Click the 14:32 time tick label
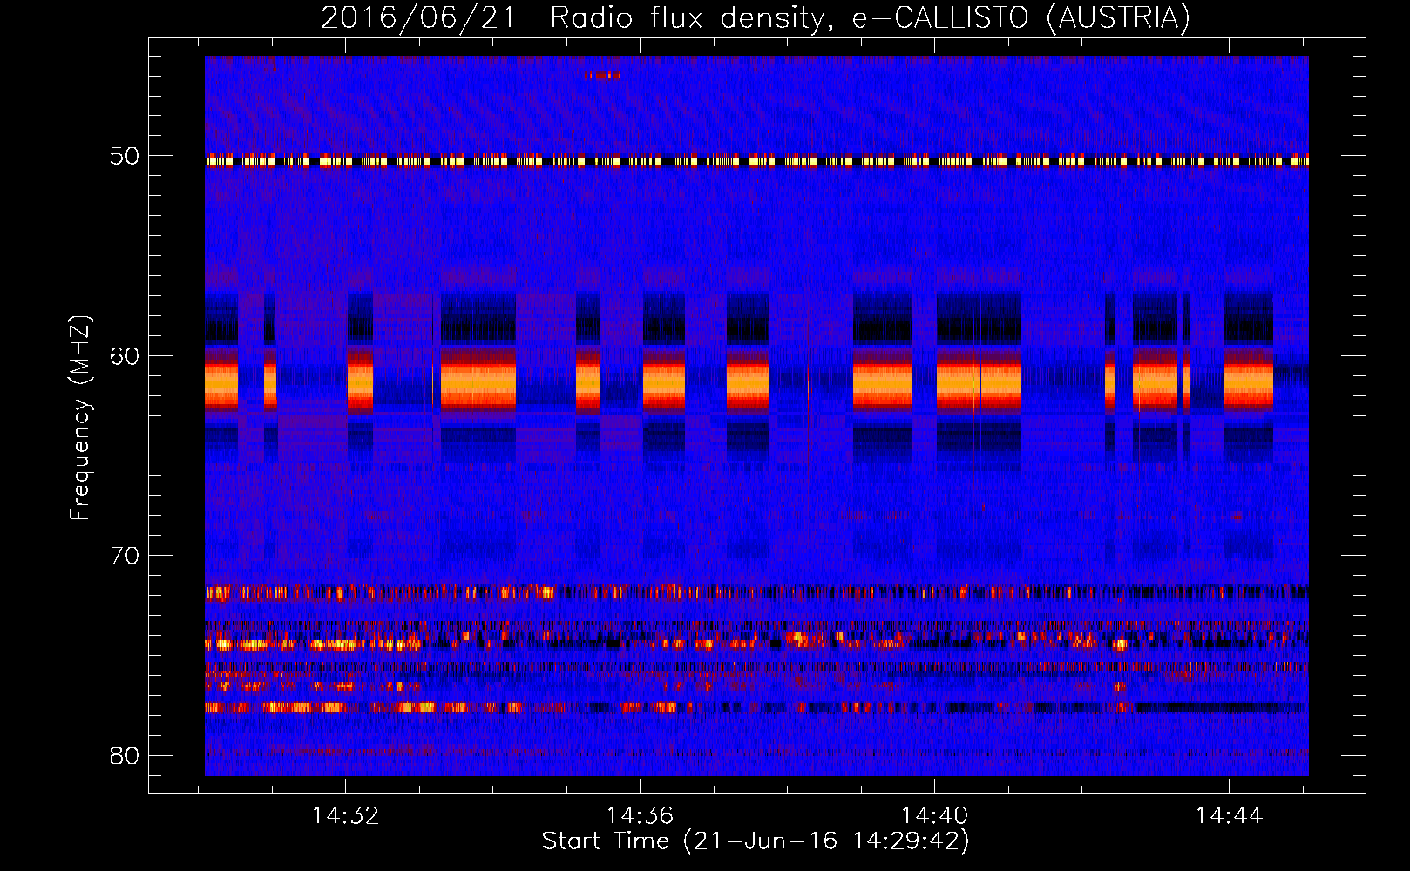The image size is (1410, 871). [346, 816]
